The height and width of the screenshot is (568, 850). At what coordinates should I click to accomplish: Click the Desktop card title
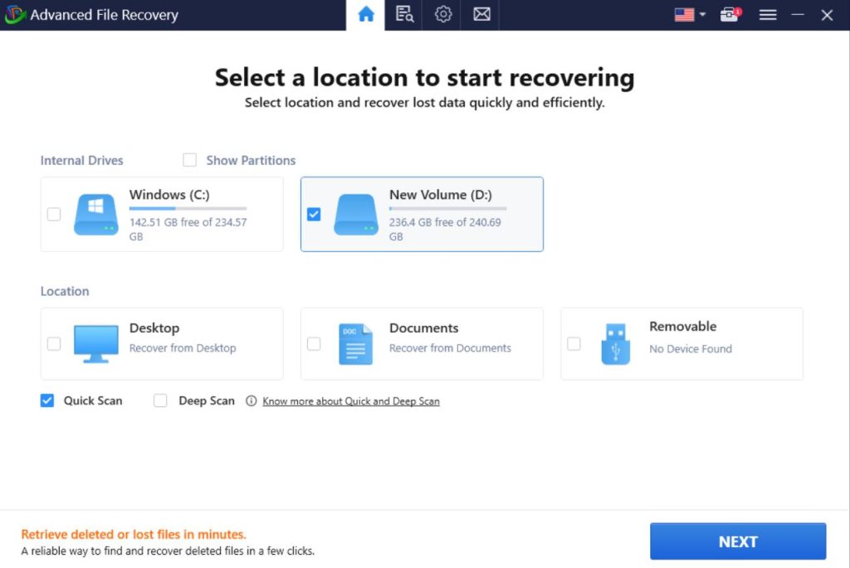pyautogui.click(x=154, y=328)
